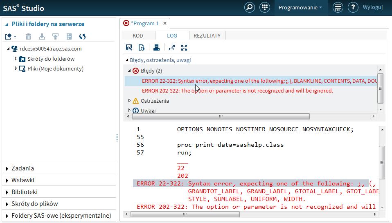Click summary horizontal scrollbar right arrow
The image size is (392, 223).
[373, 116]
